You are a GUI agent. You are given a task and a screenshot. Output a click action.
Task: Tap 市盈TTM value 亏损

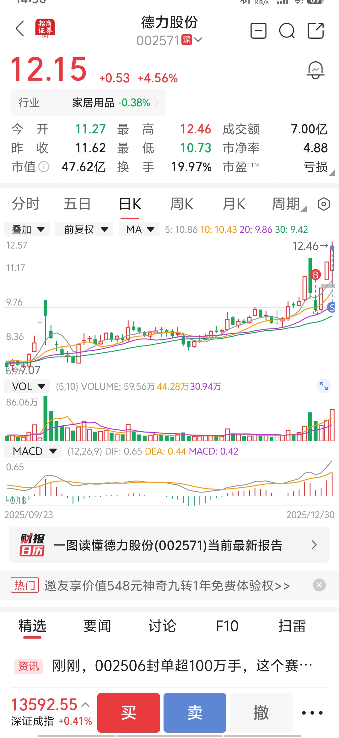315,167
